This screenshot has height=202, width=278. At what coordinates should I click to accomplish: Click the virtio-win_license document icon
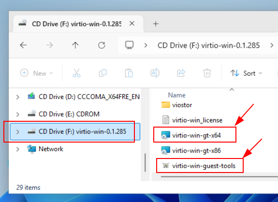click(x=166, y=120)
